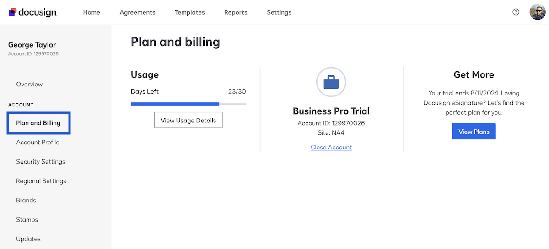The image size is (549, 249).
Task: Click the Days Left label
Action: (145, 91)
